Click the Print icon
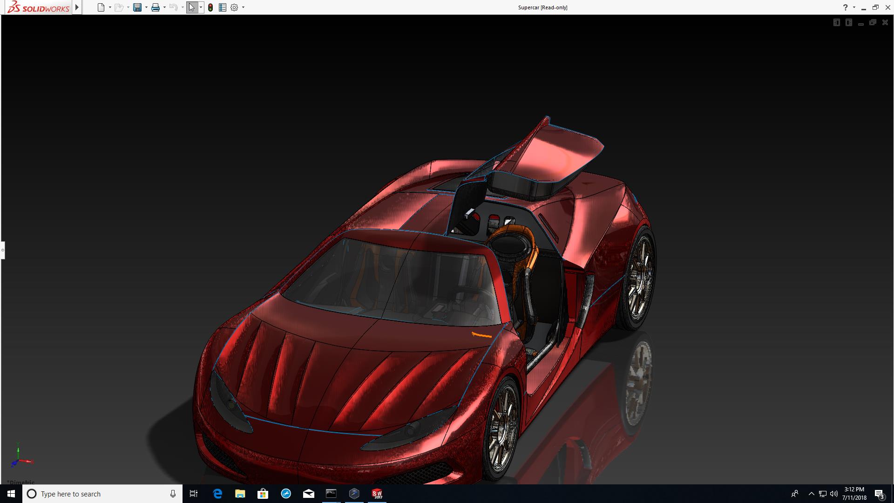 coord(156,7)
